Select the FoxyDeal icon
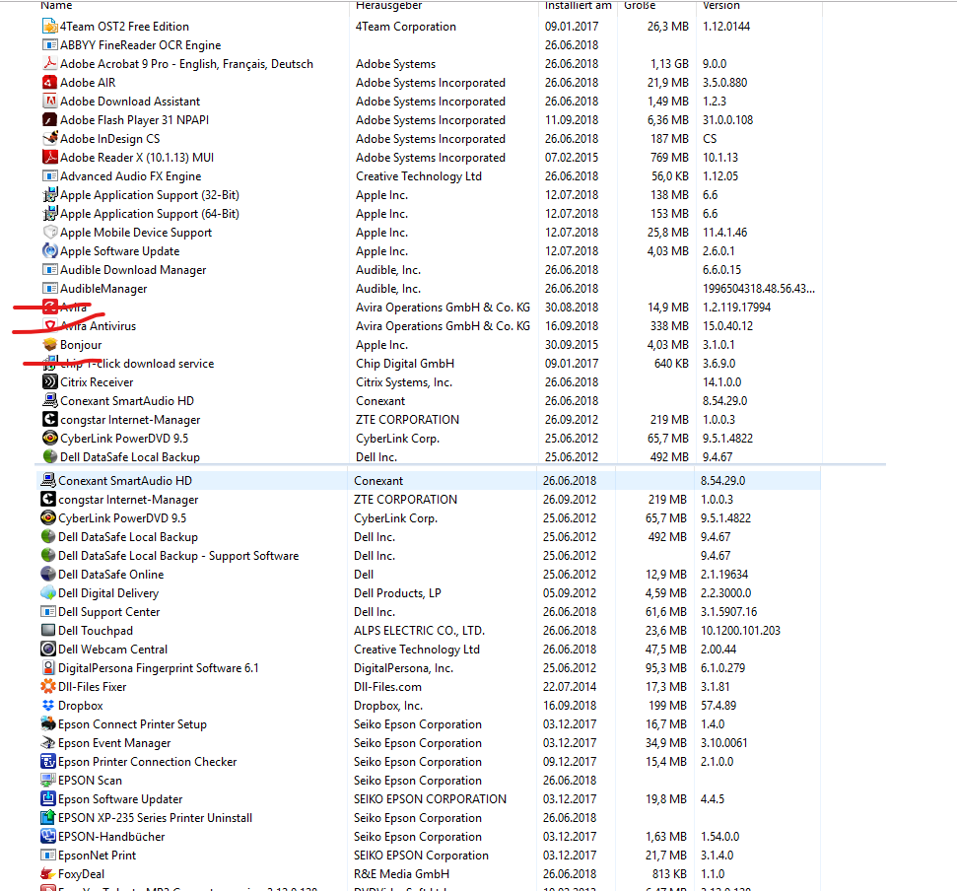The height and width of the screenshot is (891, 957). pos(48,874)
